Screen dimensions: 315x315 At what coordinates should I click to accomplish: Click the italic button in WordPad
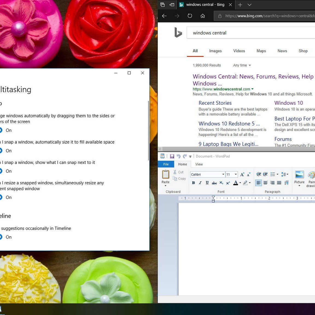[x=200, y=183]
